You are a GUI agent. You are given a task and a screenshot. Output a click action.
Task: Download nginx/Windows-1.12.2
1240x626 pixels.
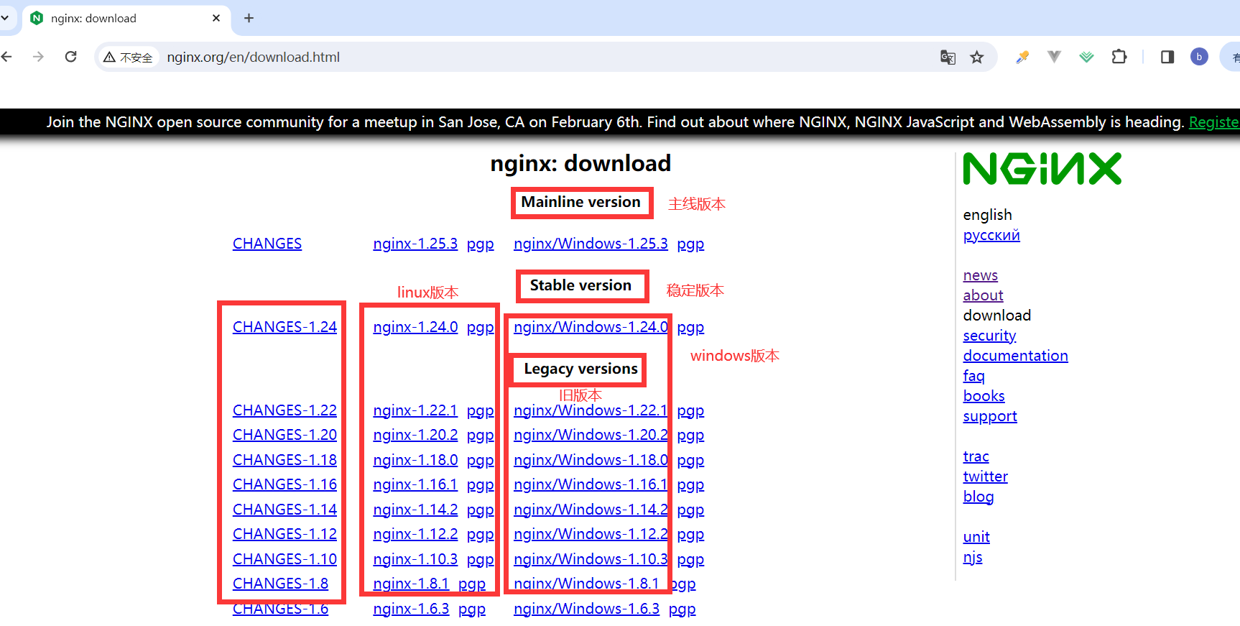click(591, 534)
